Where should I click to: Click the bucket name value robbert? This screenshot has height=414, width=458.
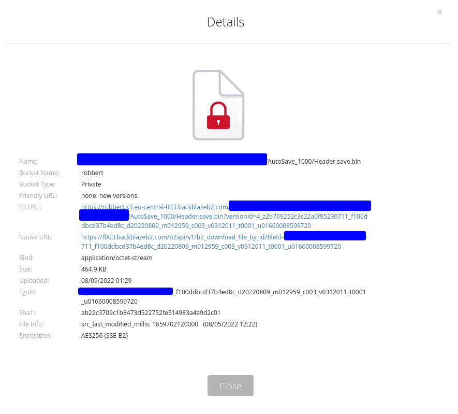click(92, 173)
